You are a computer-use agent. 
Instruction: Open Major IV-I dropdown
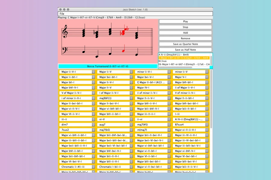153,88
